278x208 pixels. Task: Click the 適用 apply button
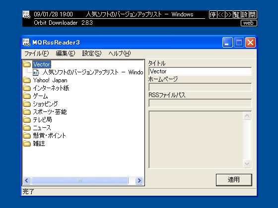click(234, 180)
